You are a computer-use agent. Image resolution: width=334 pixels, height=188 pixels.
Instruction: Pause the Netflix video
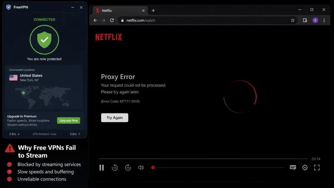(102, 167)
